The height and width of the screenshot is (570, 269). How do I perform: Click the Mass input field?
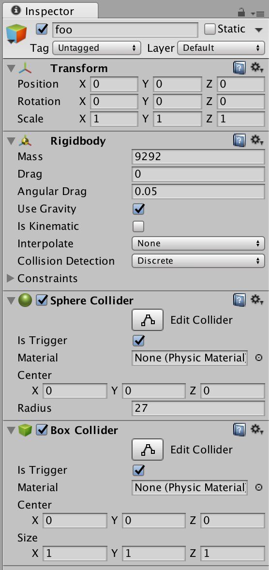click(198, 157)
